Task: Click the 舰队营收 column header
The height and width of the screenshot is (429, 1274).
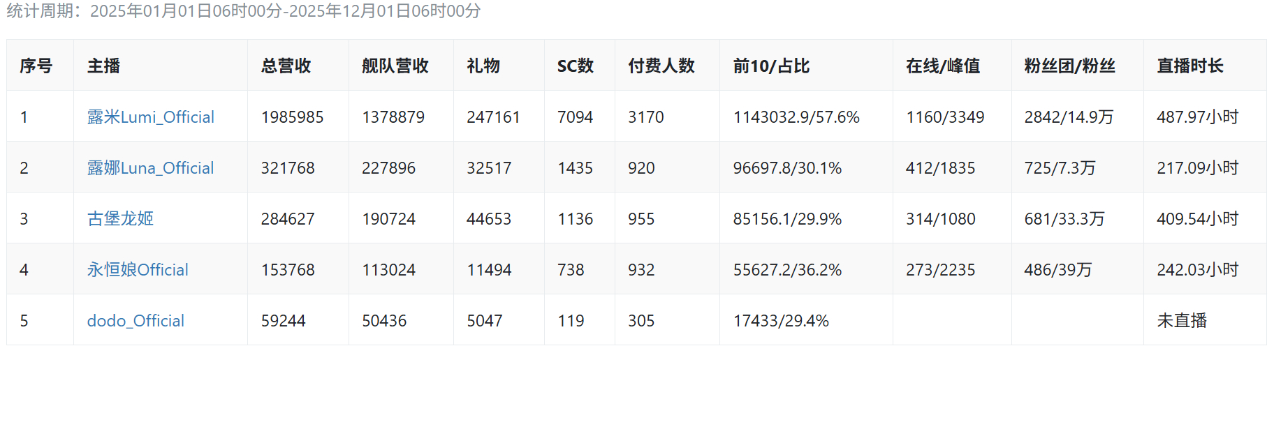Action: click(x=395, y=66)
